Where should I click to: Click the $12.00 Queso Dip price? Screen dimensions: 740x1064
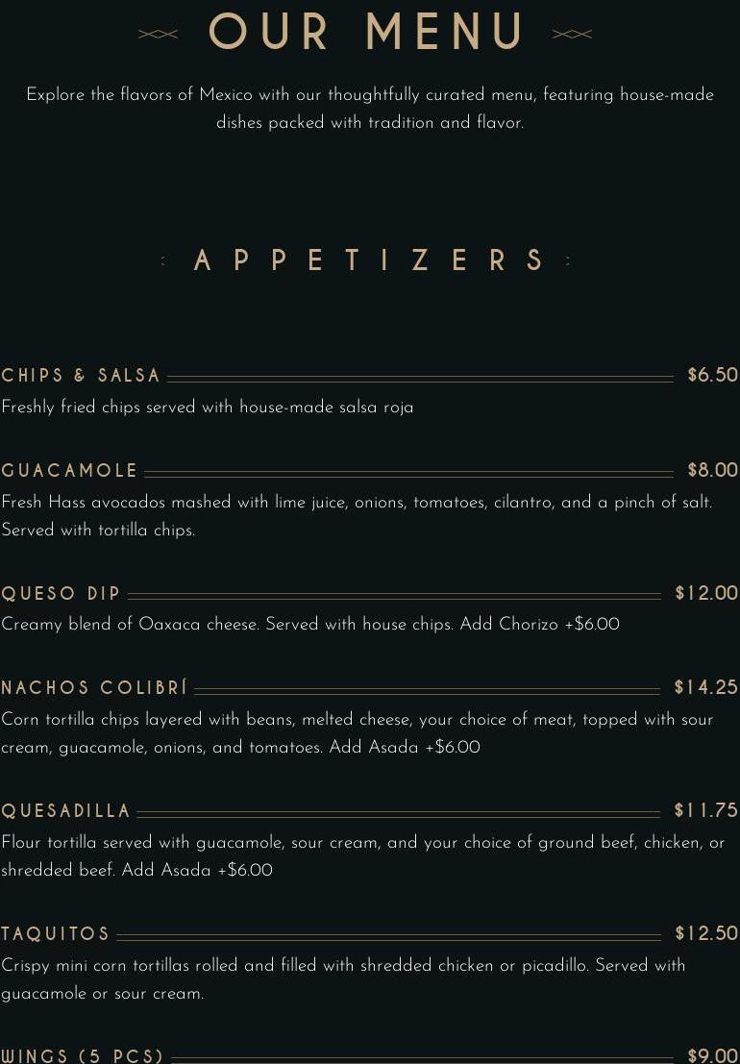[x=706, y=592]
